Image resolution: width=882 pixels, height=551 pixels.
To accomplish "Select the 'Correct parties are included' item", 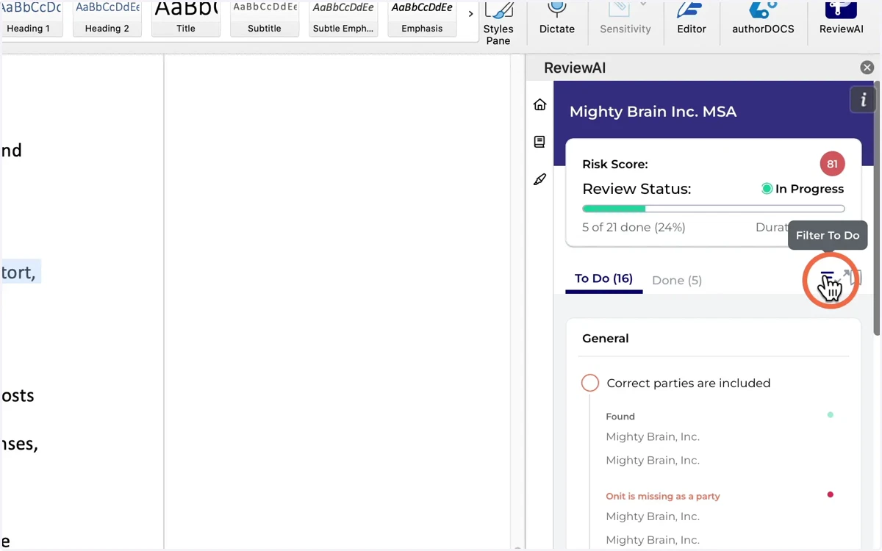I will pos(689,383).
